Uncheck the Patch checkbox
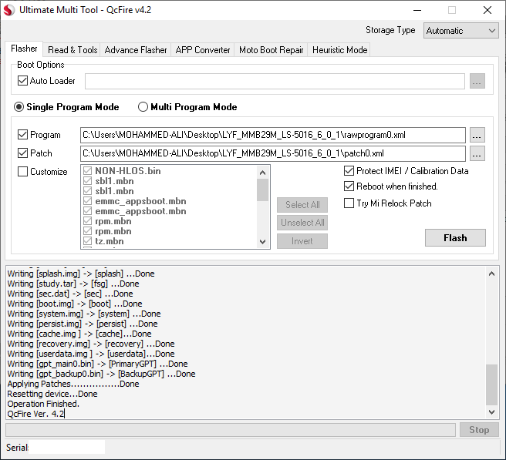The width and height of the screenshot is (506, 460). 22,153
